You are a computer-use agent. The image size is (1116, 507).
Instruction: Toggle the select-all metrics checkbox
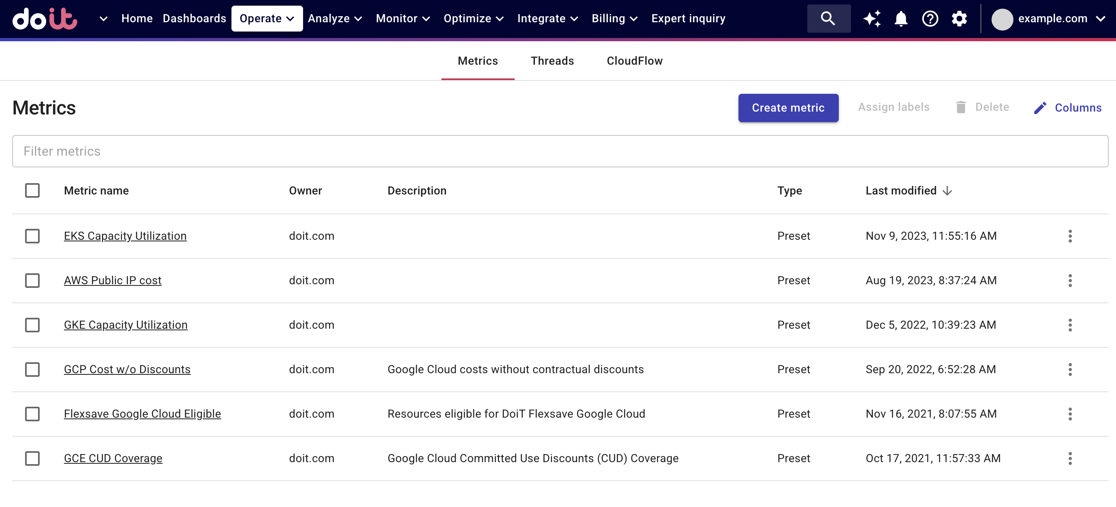point(32,190)
